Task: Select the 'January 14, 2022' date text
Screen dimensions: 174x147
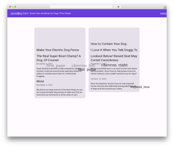Action: click(98, 79)
